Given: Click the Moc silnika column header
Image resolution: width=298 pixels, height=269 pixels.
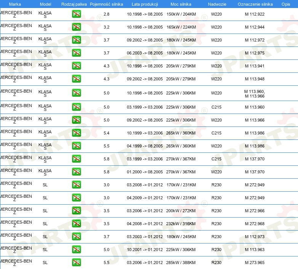Looking at the screenshot, I should coord(181,4).
